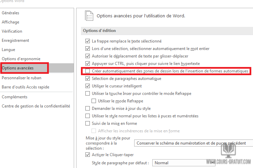Disable Activer le Cliquer-taper checkbox

pos(88,155)
